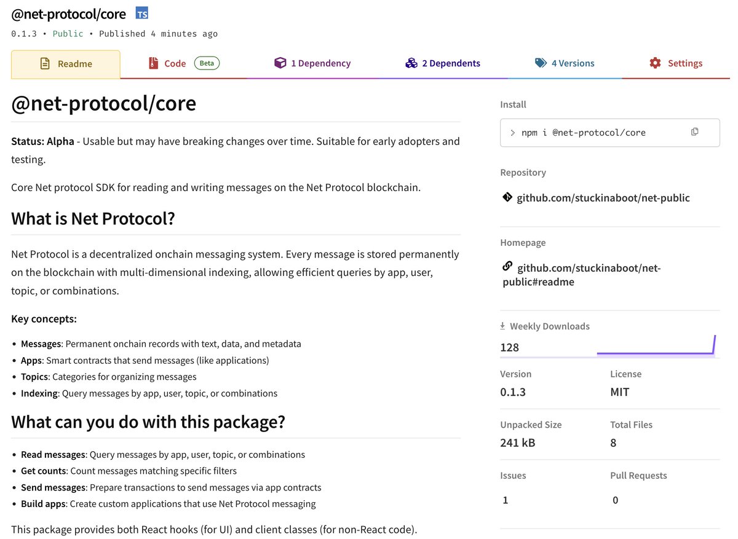This screenshot has width=738, height=539.
Task: Click the 'Read messages' bullet item
Action: click(163, 455)
